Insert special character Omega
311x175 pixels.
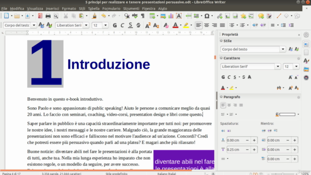[x=207, y=16]
